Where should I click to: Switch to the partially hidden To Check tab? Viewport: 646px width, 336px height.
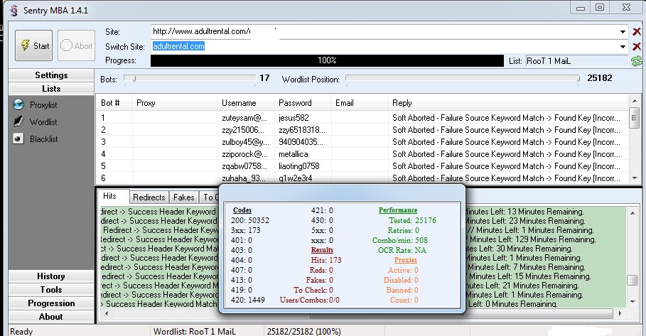click(209, 197)
